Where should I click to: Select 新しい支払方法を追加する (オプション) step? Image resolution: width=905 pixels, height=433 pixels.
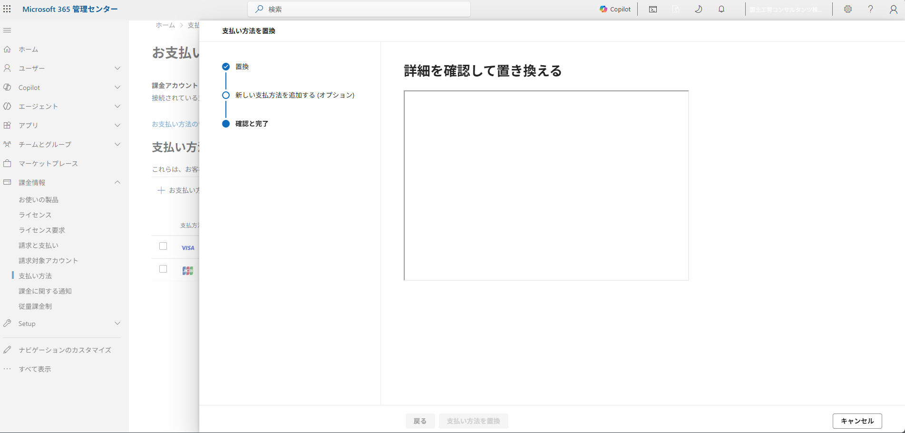point(288,95)
